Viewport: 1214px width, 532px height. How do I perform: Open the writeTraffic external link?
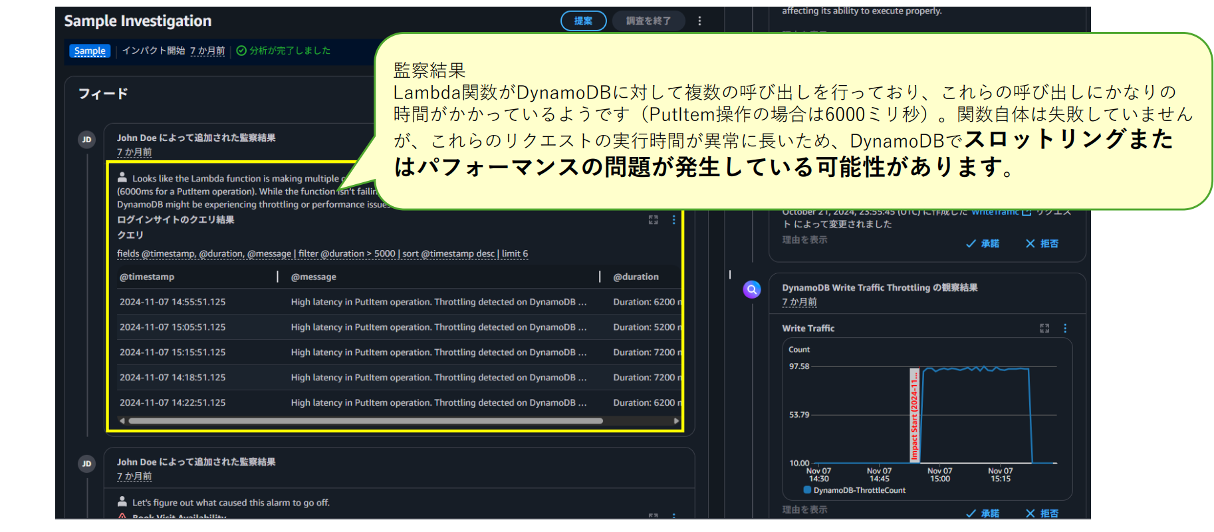1001,212
